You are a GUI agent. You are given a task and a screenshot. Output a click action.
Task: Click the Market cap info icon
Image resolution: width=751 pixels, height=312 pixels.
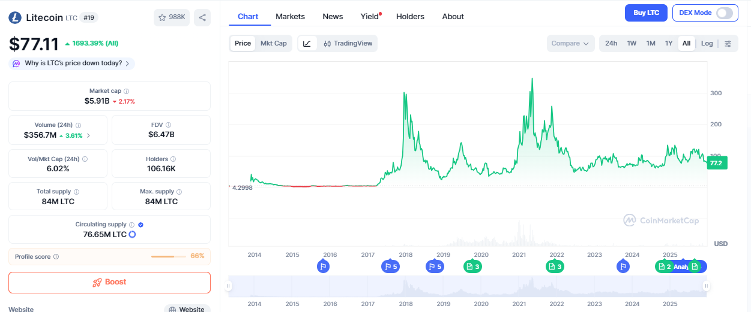[127, 91]
